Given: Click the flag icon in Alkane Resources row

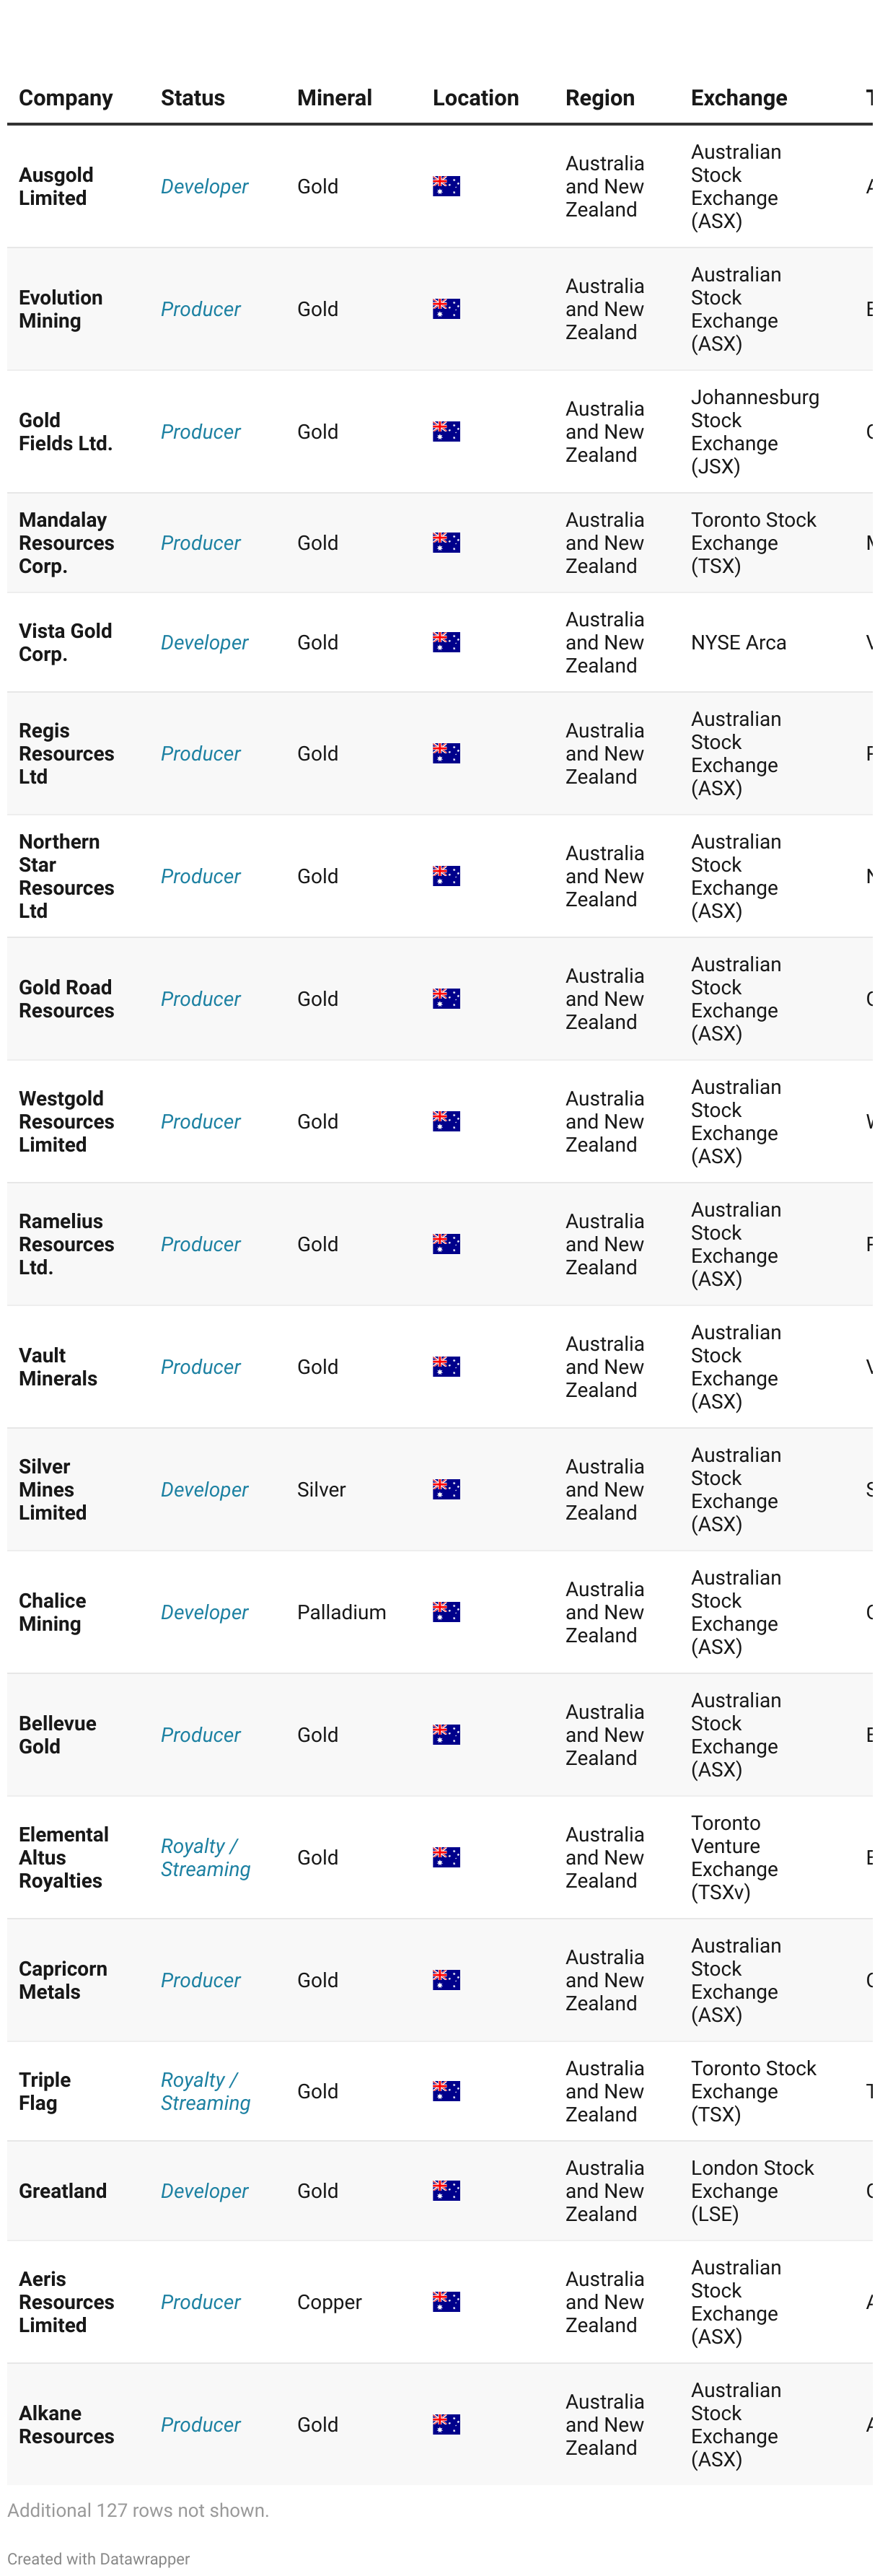Looking at the screenshot, I should (446, 2424).
